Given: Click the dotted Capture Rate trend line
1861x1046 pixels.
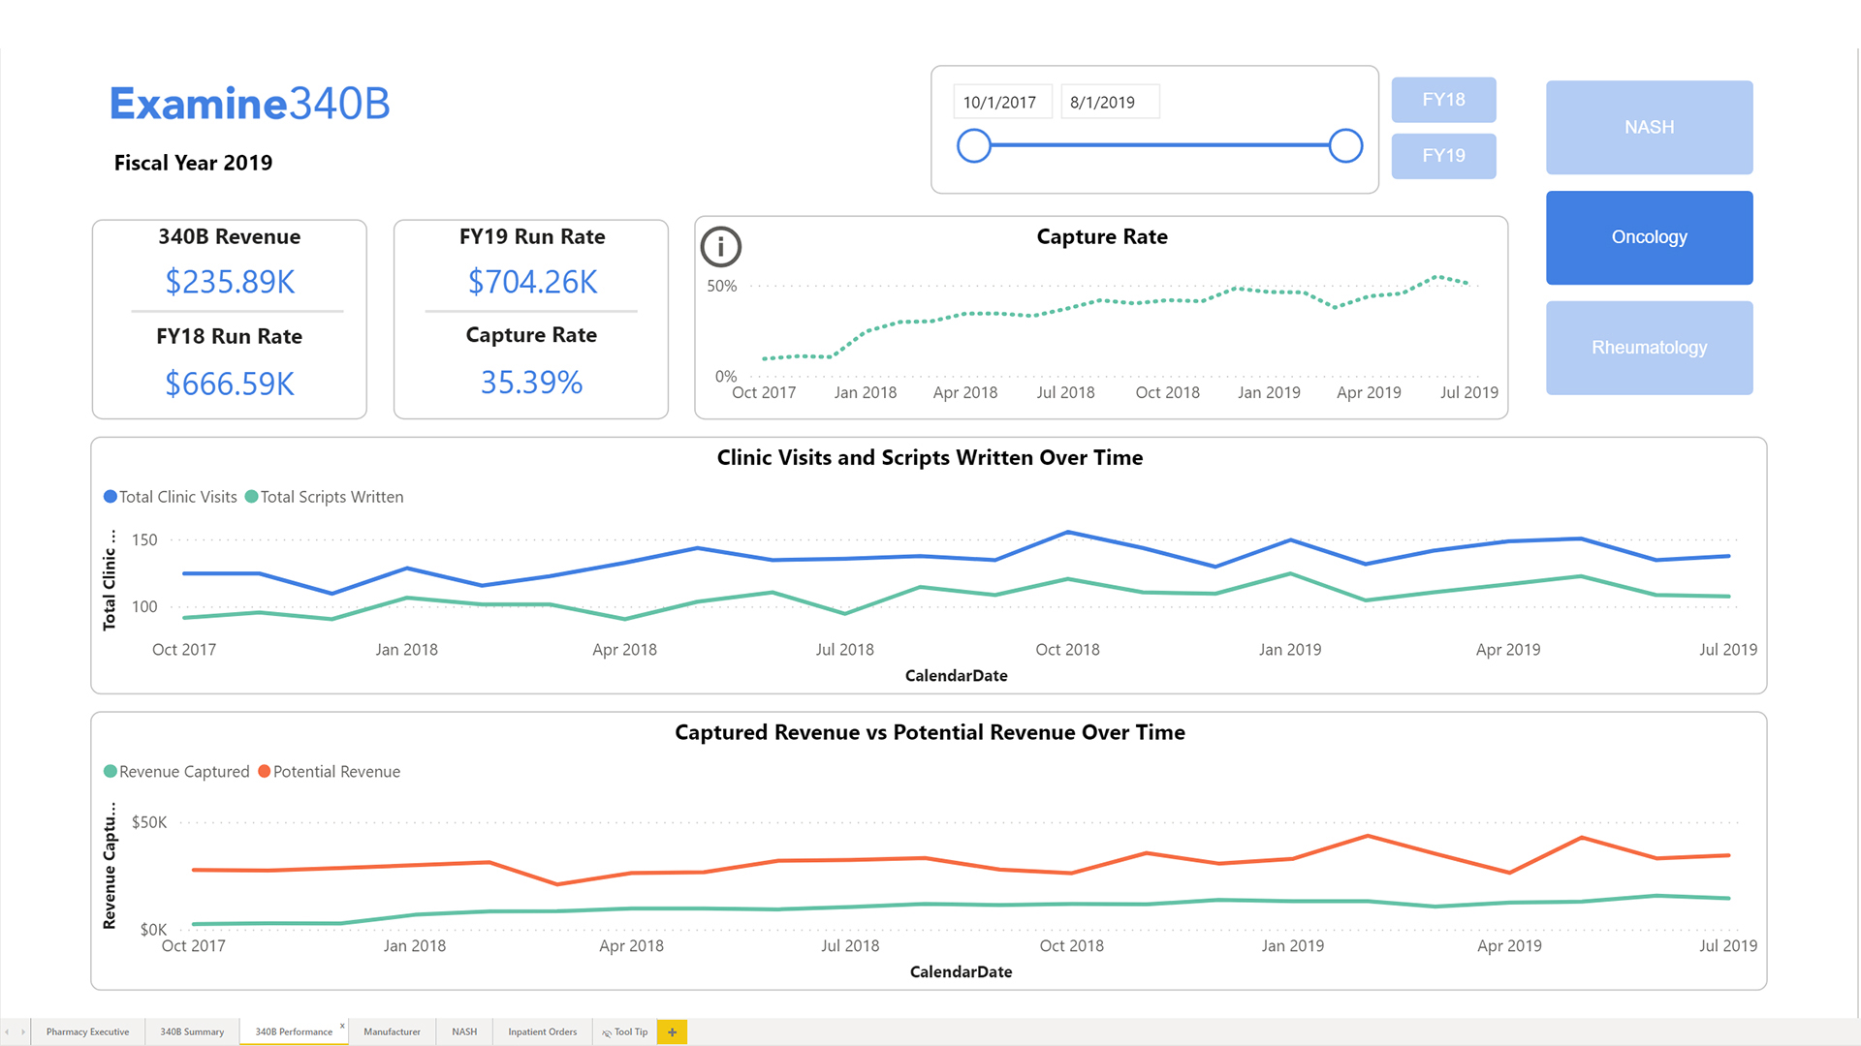Looking at the screenshot, I should pyautogui.click(x=1101, y=301).
